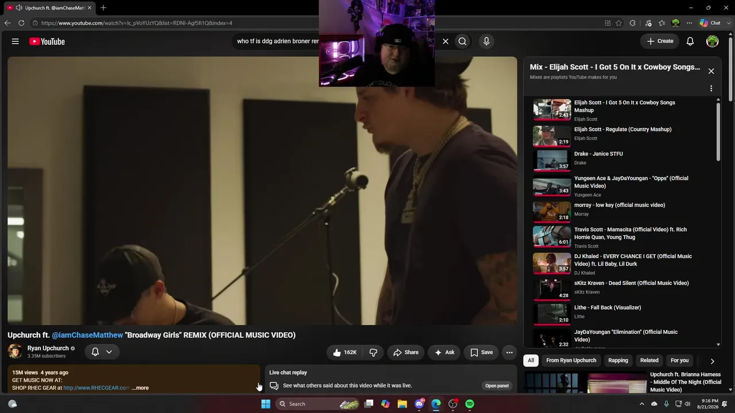735x413 pixels.
Task: Select the Rapping filter chip
Action: coord(618,360)
